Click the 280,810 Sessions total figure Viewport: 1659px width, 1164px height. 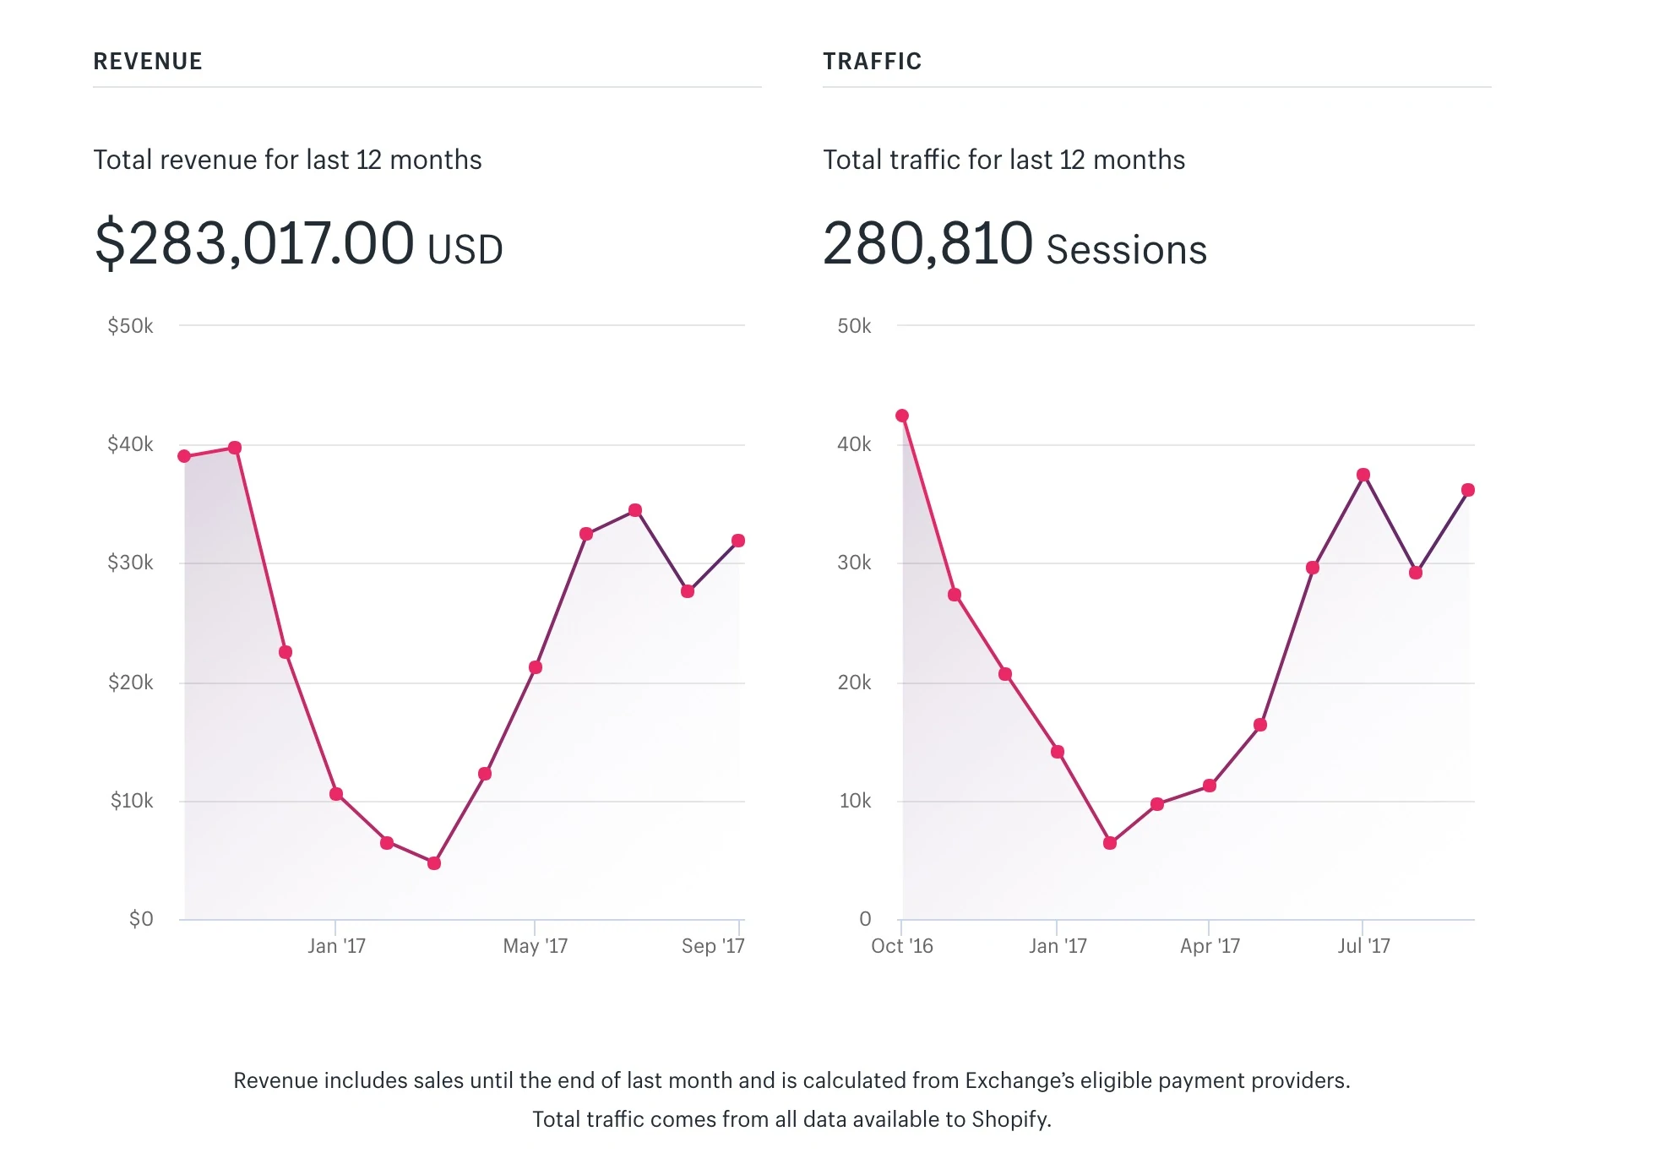1014,244
